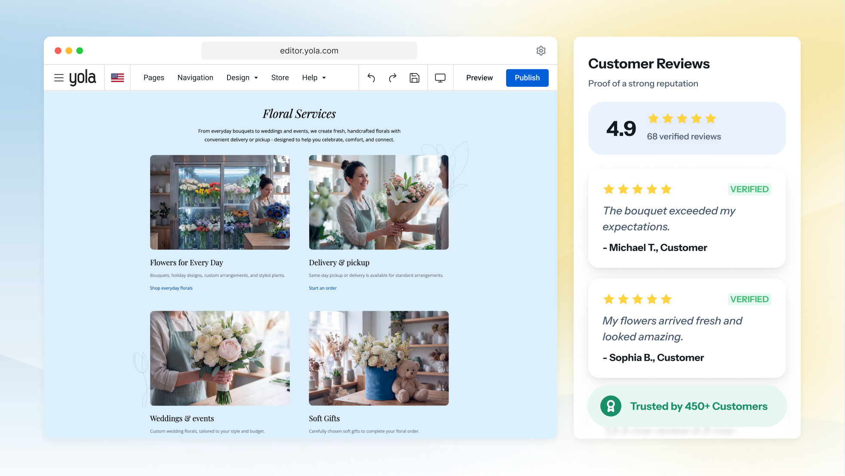Click the Preview button
The image size is (845, 476).
tap(479, 78)
